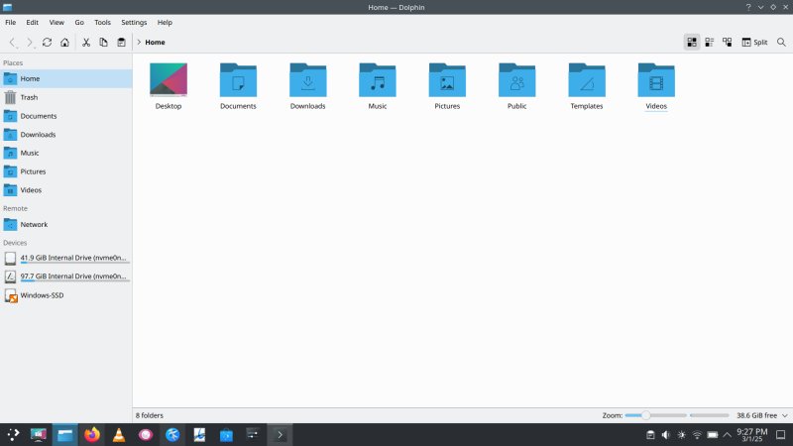Open the Konsole terminal taskbar icon
Image resolution: width=793 pixels, height=446 pixels.
(x=280, y=434)
